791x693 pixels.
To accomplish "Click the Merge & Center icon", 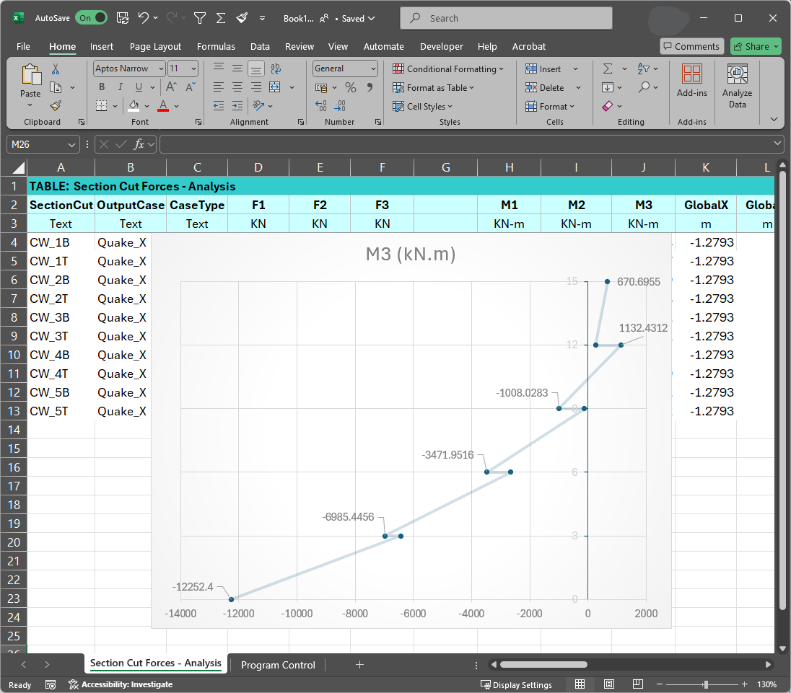I will click(275, 87).
